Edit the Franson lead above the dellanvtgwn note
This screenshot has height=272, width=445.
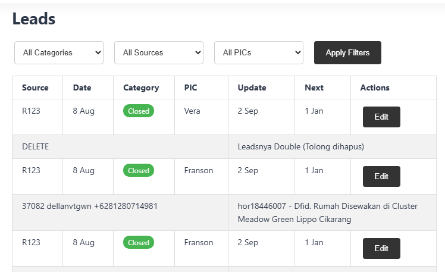click(381, 176)
